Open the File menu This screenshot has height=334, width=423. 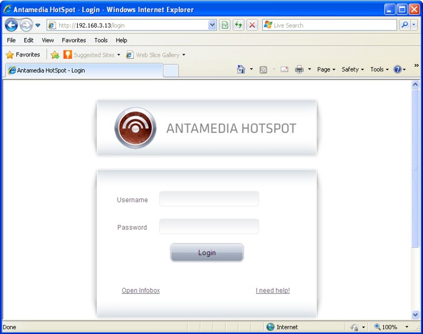[11, 40]
